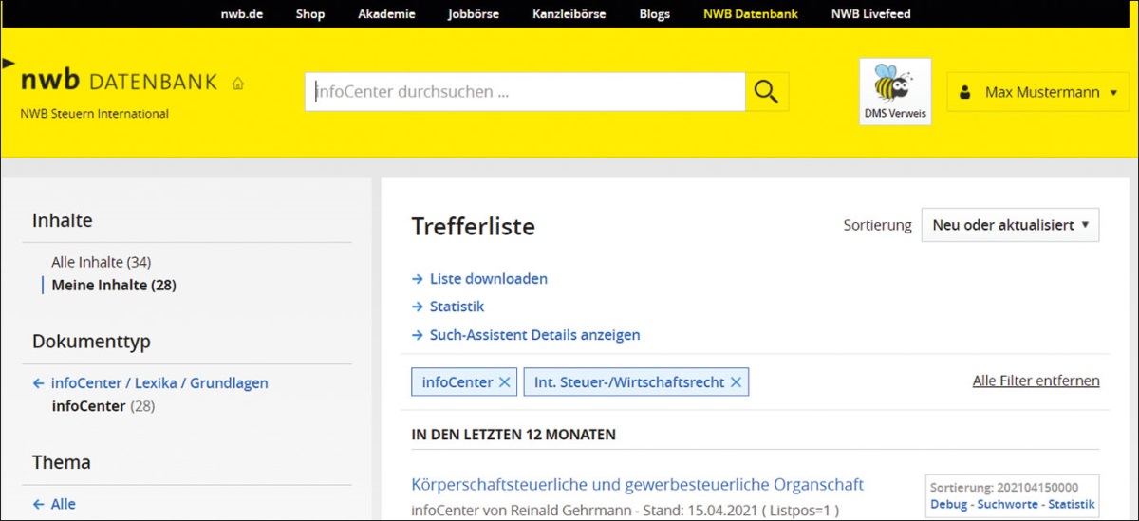Go back to infoCenter / Lexika / Grundlagen
Image resolution: width=1139 pixels, height=521 pixels.
159,383
